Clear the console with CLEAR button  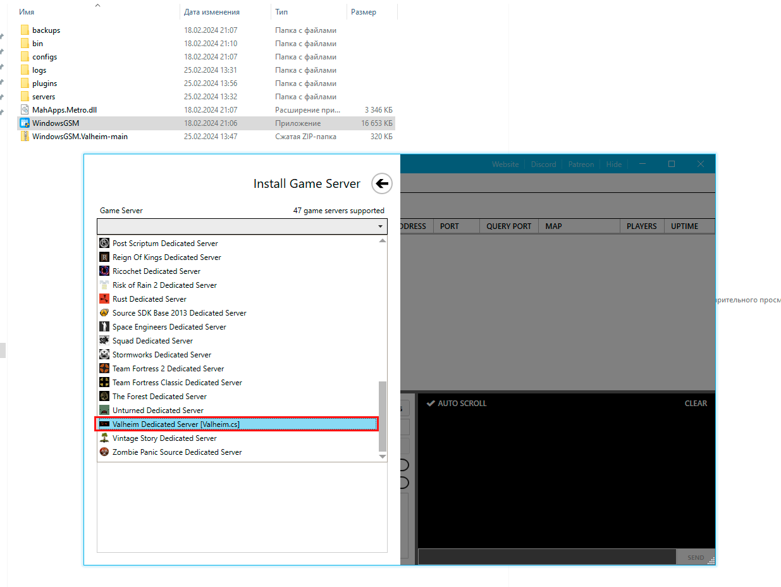696,403
